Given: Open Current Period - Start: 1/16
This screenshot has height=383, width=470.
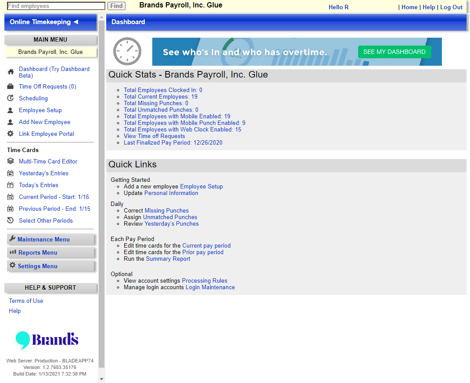Looking at the screenshot, I should [54, 197].
